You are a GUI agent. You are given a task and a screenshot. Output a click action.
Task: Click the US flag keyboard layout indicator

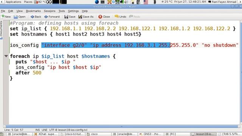tap(146, 2)
